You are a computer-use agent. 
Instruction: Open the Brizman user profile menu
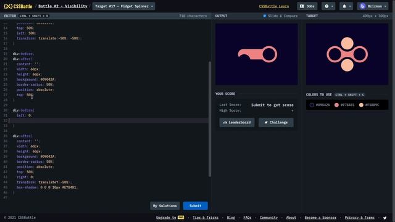point(373,6)
